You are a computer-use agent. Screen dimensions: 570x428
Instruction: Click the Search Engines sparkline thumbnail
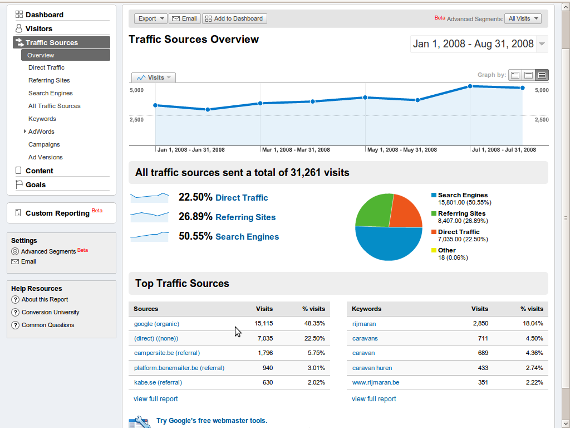coord(149,236)
